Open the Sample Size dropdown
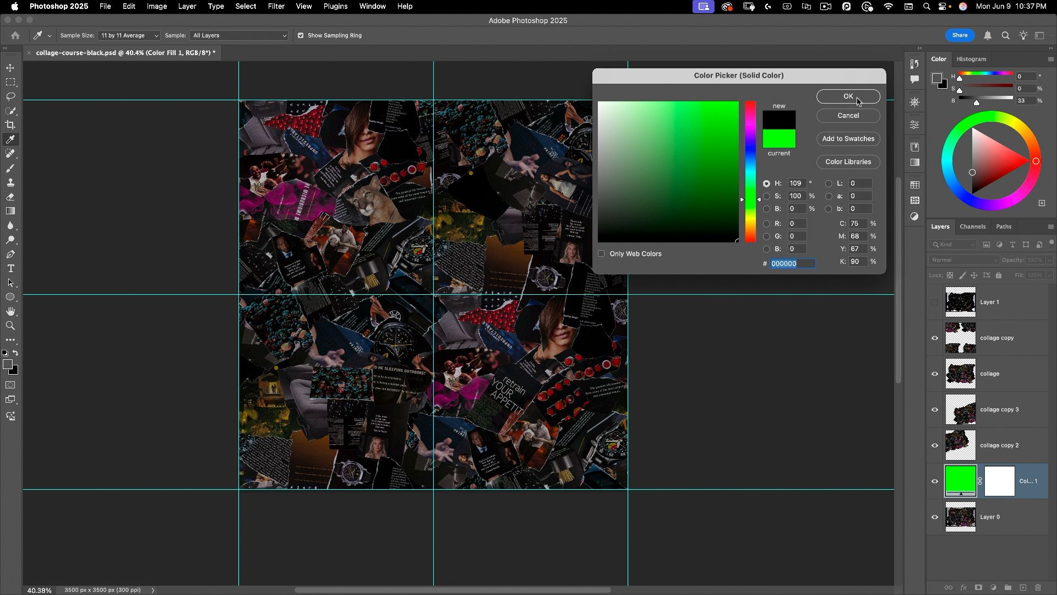This screenshot has width=1057, height=595. [129, 35]
